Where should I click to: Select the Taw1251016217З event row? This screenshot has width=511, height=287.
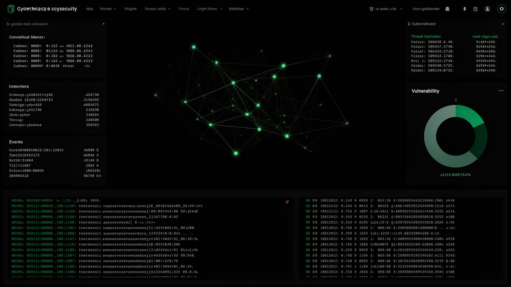click(54, 155)
